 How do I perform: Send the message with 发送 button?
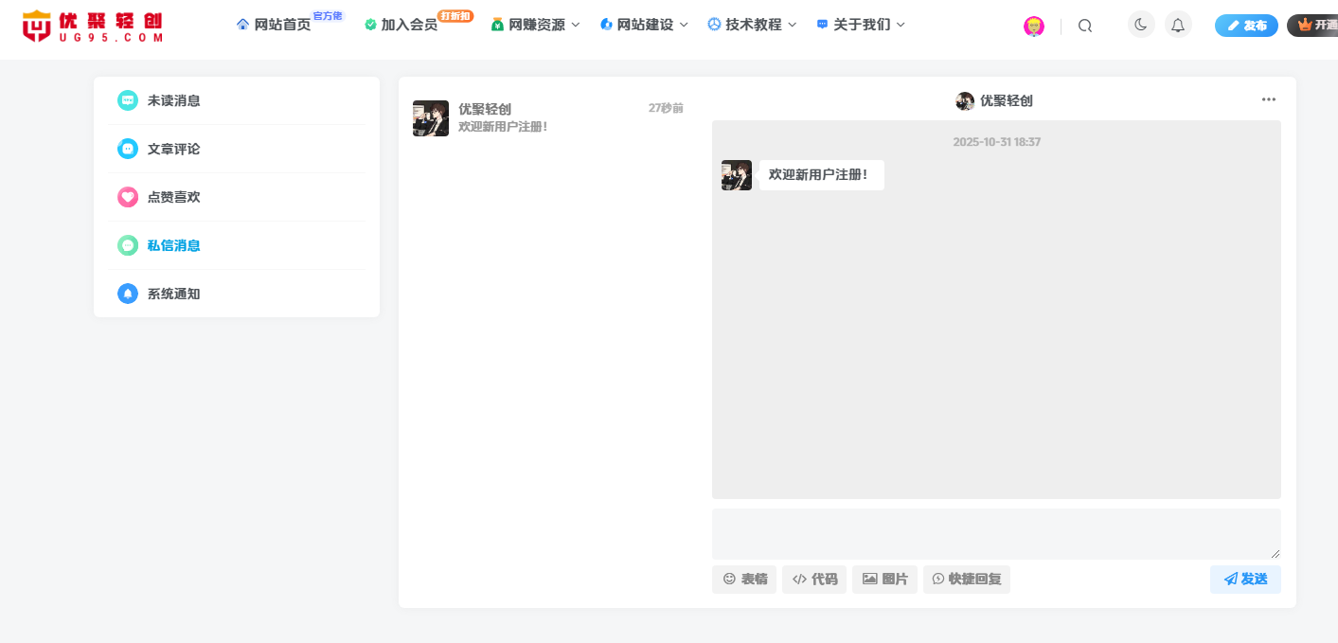coord(1245,579)
